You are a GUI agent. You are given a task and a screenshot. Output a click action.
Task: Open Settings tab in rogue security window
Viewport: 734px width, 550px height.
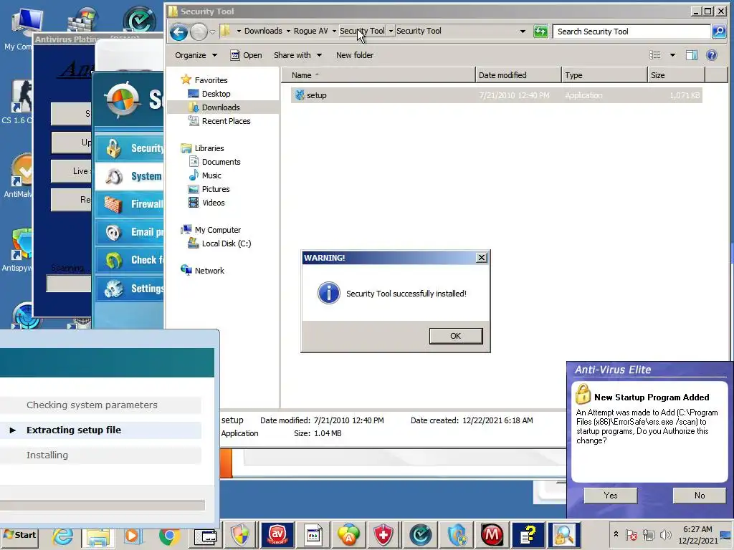pos(130,288)
